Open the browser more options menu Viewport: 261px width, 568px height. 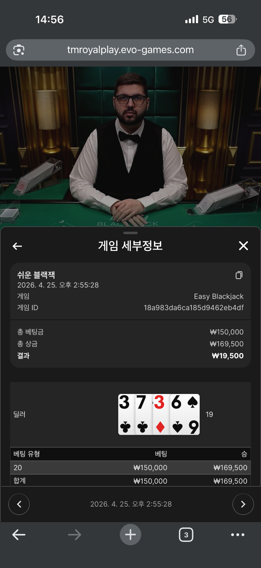coord(238,535)
